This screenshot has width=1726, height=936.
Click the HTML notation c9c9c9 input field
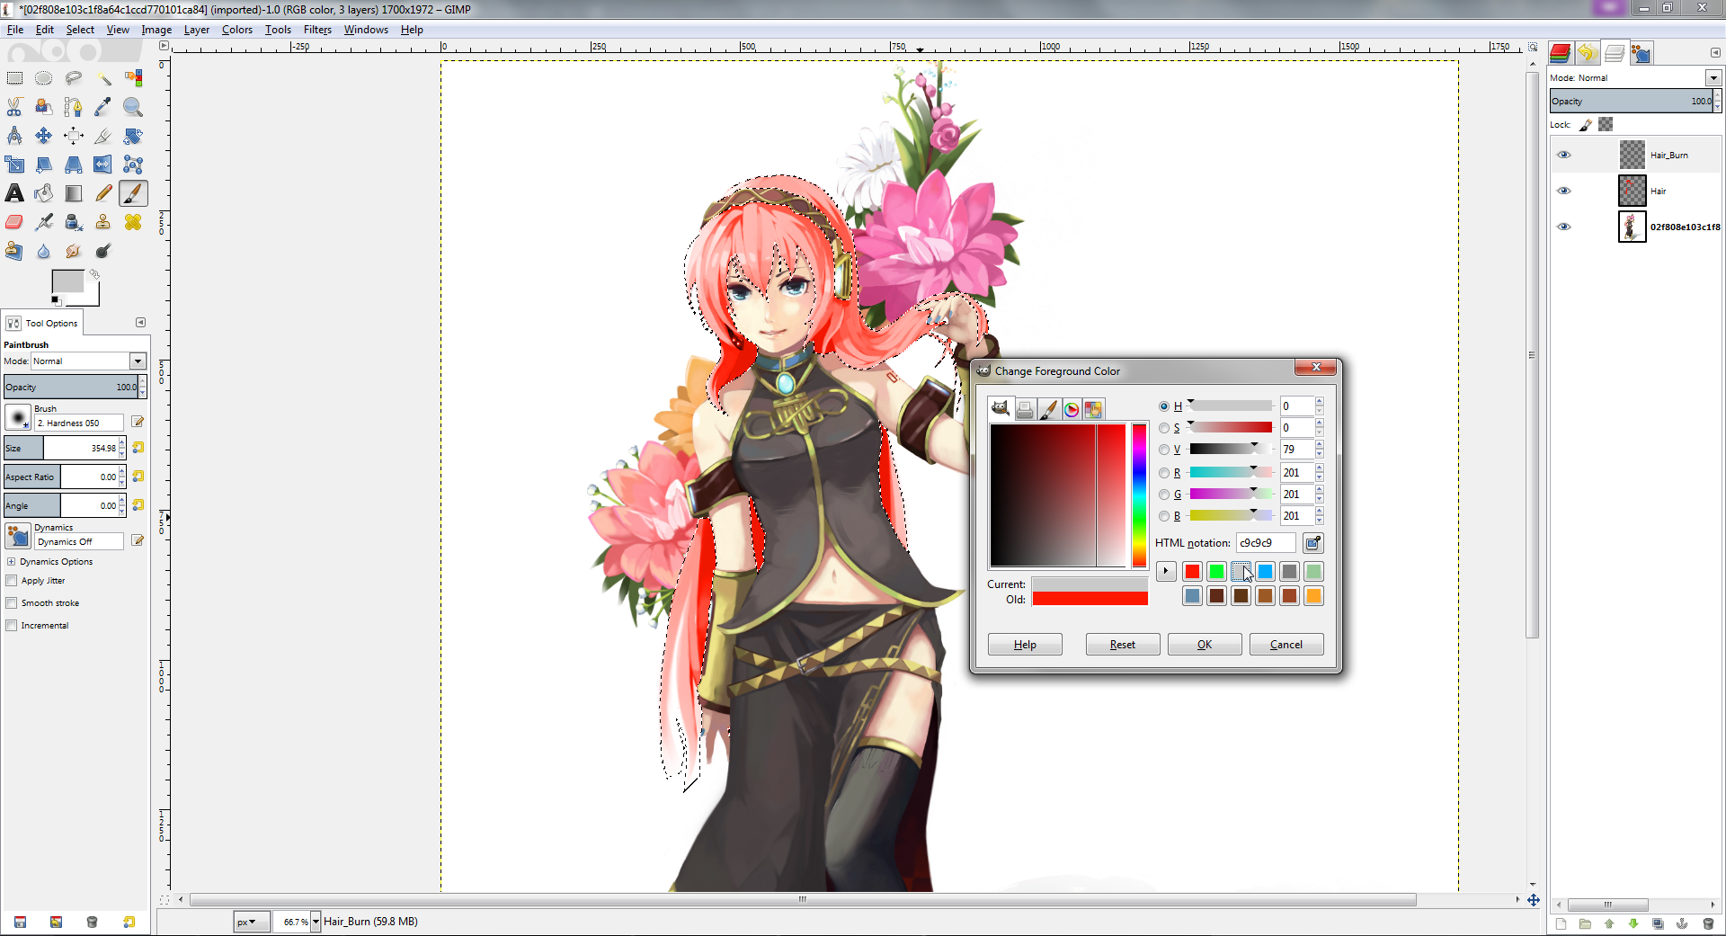[x=1266, y=543]
